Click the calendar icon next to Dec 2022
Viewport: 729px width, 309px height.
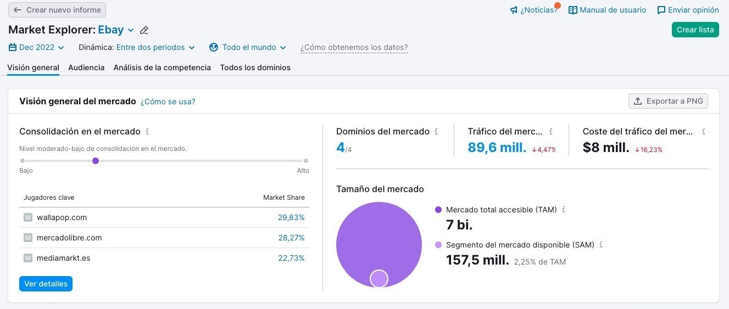pyautogui.click(x=13, y=47)
